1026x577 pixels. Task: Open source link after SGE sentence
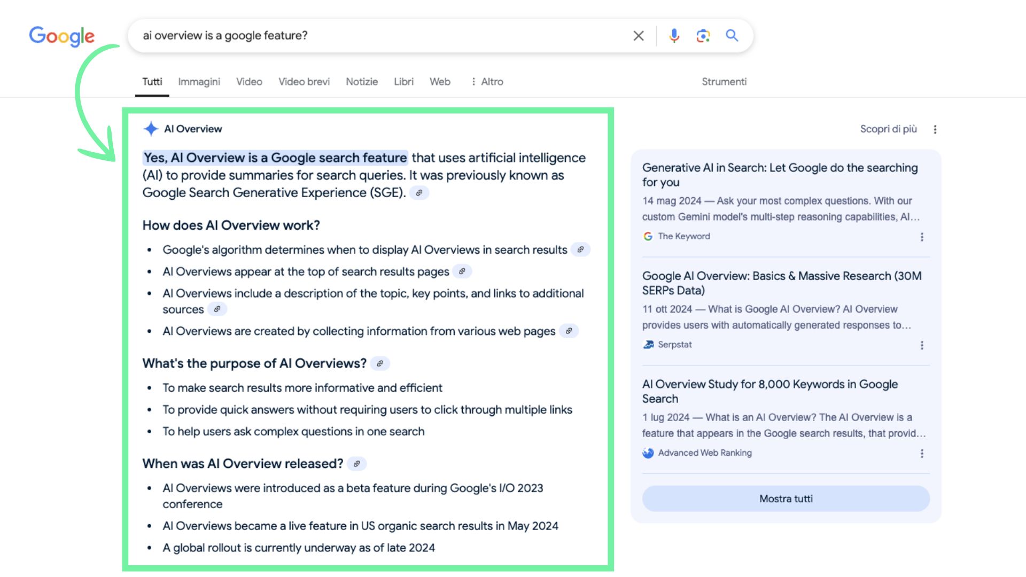point(419,193)
